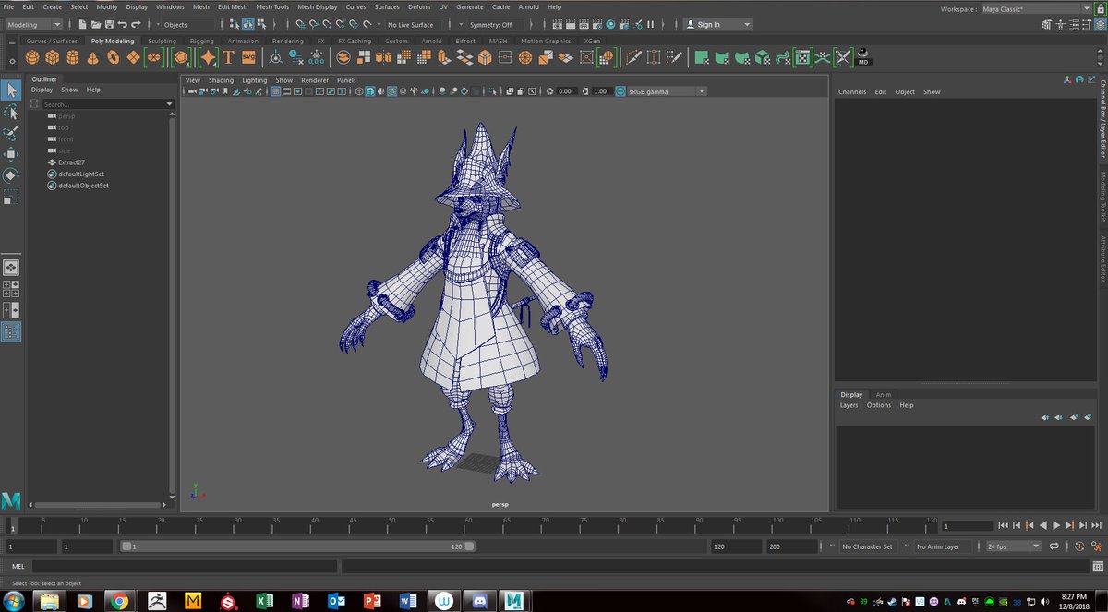Go to the start of playback range

click(x=1006, y=525)
